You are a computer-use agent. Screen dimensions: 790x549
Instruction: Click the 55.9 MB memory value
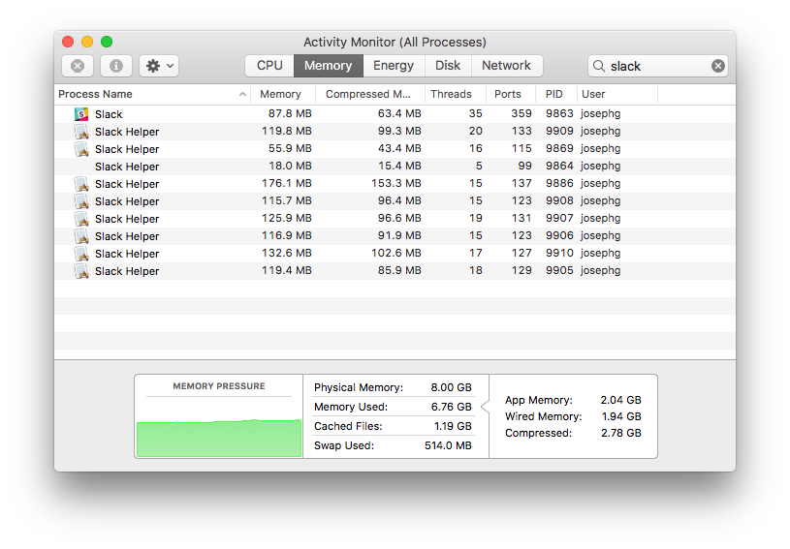[290, 148]
